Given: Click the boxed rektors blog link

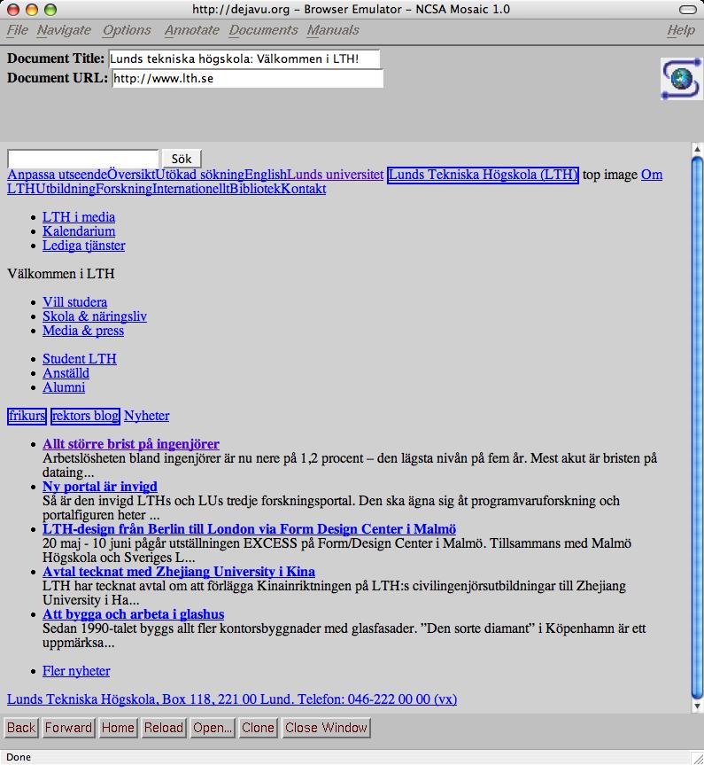Looking at the screenshot, I should click(x=85, y=416).
